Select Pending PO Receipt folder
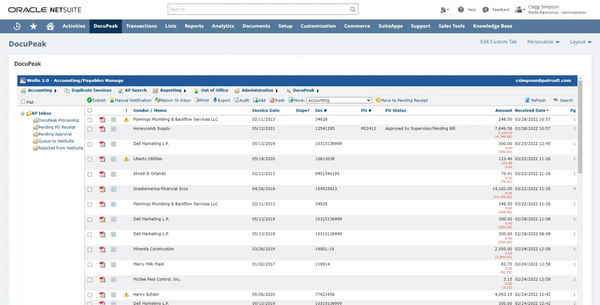 [54, 127]
